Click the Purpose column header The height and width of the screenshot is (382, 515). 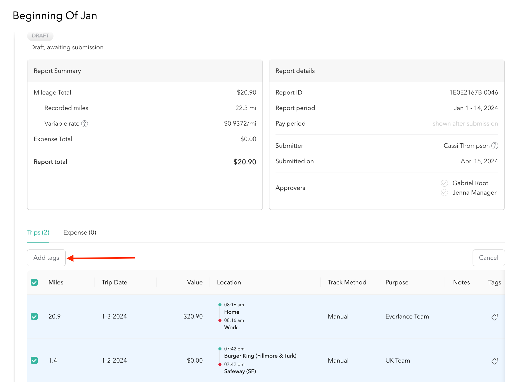(397, 282)
